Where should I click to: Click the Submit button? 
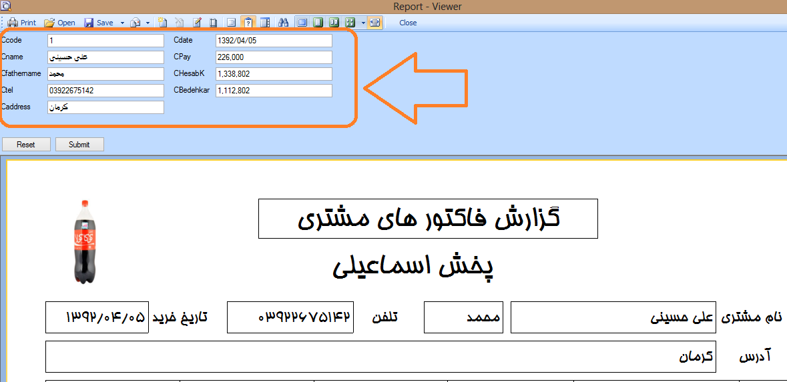79,145
